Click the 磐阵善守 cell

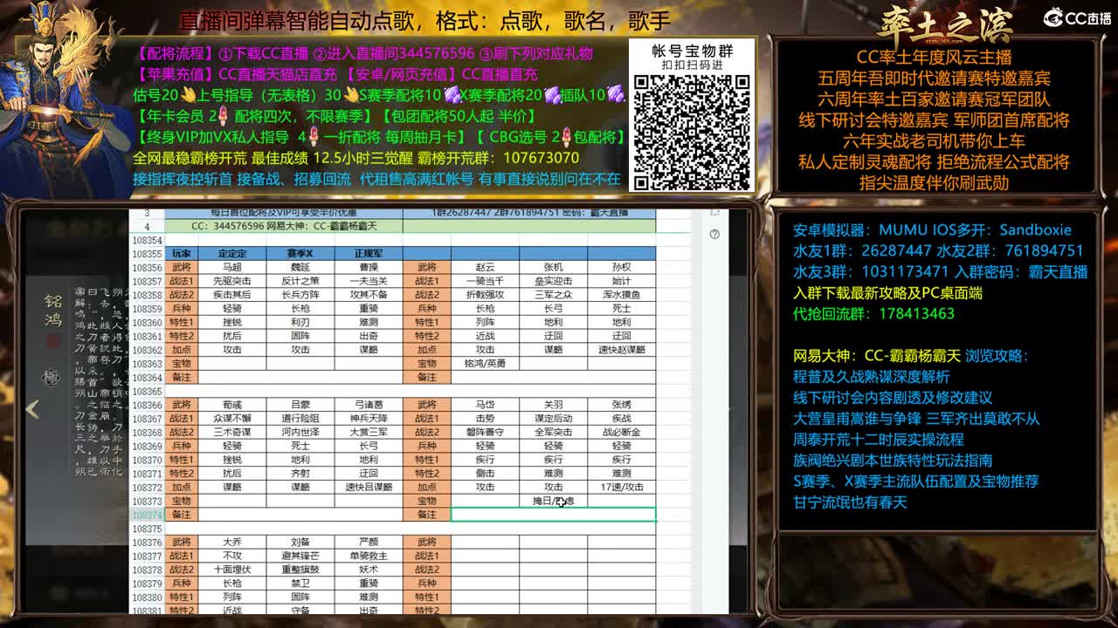coord(486,433)
